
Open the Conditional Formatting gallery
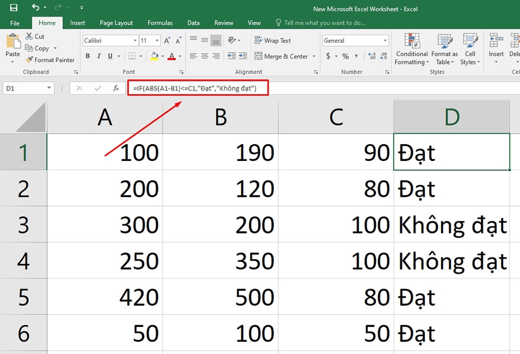pyautogui.click(x=411, y=52)
